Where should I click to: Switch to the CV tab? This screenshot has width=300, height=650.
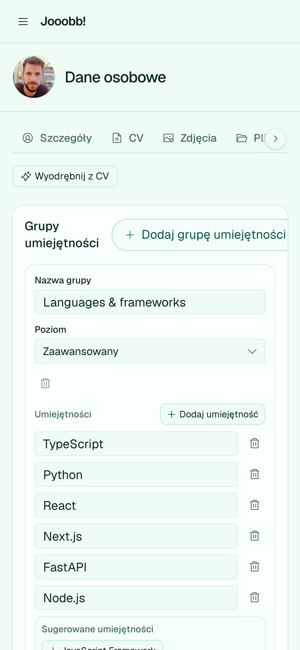tap(128, 138)
